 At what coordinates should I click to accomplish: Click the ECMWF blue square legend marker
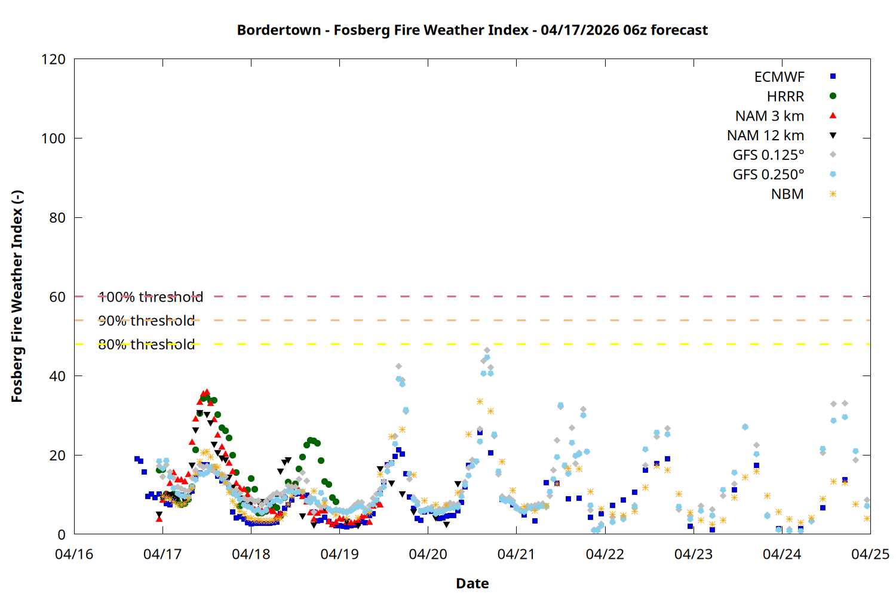point(833,76)
